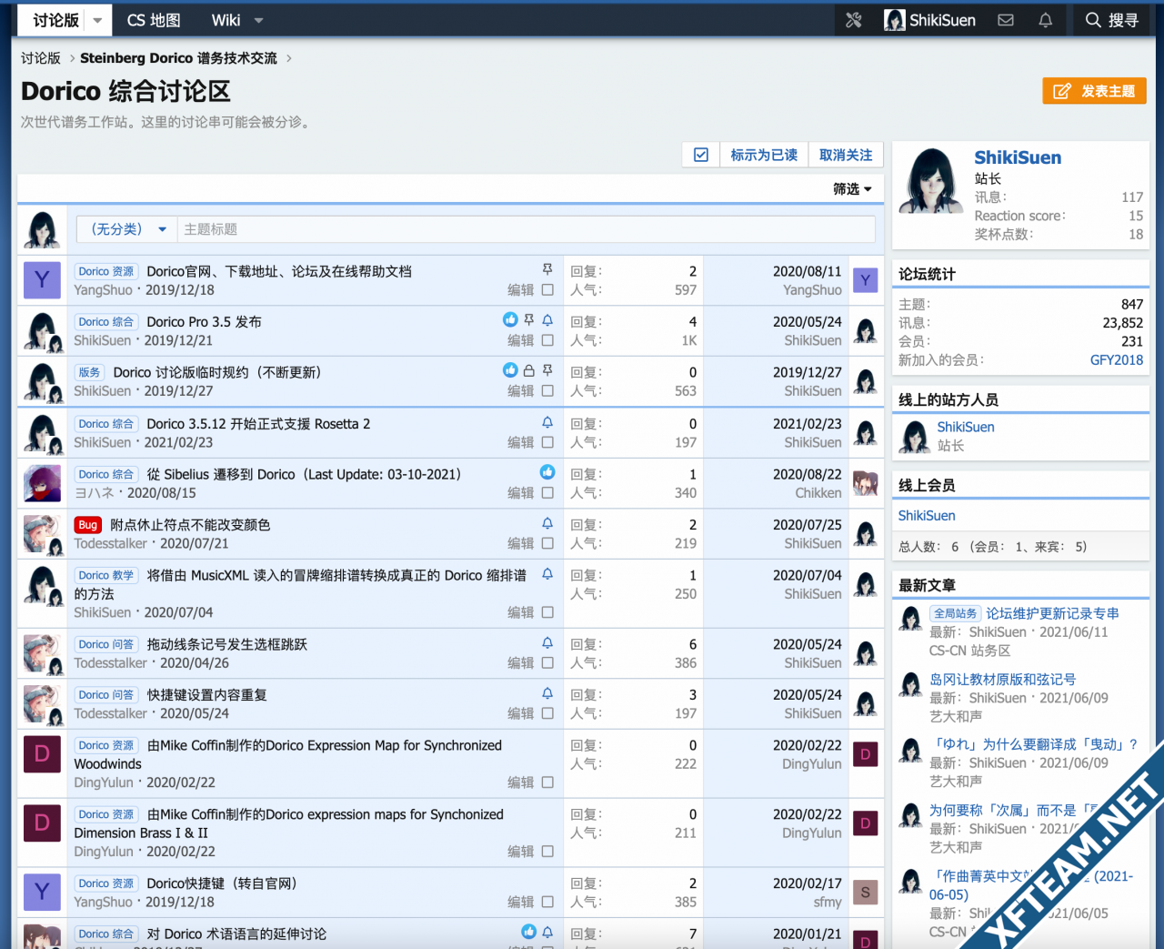Open the inbox envelope icon

1006,20
